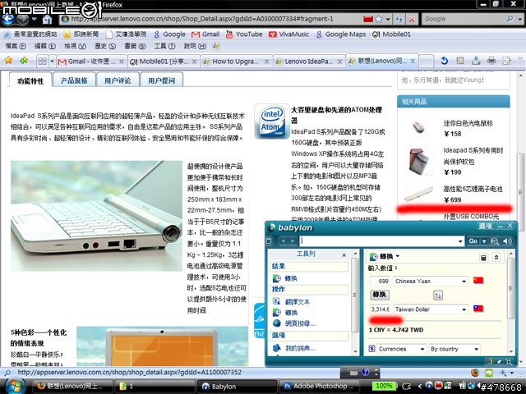Viewport: 526px width, 394px height.
Task: Click the print toolbar icon
Action: [491, 61]
